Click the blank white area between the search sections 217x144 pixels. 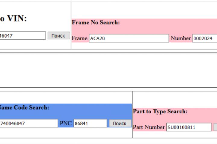(x=108, y=70)
